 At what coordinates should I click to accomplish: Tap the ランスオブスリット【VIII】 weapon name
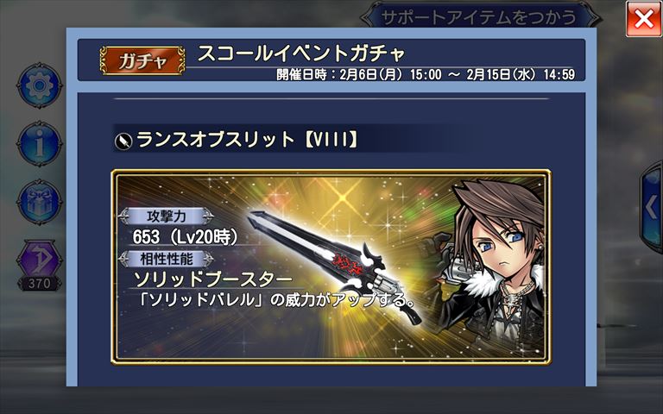point(248,140)
